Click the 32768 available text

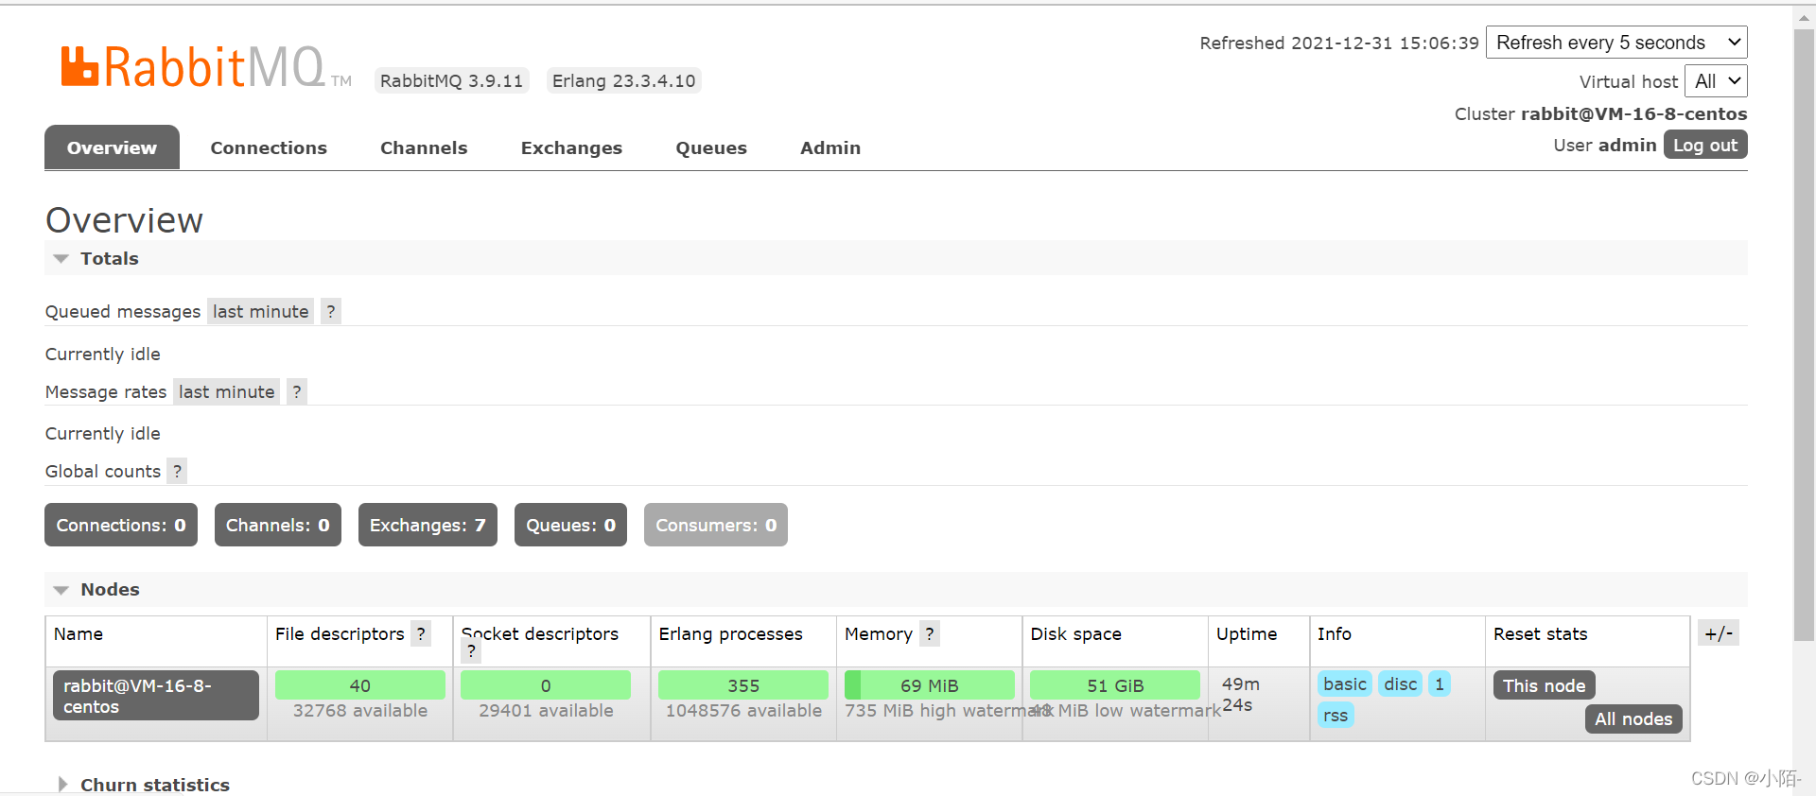[x=360, y=710]
